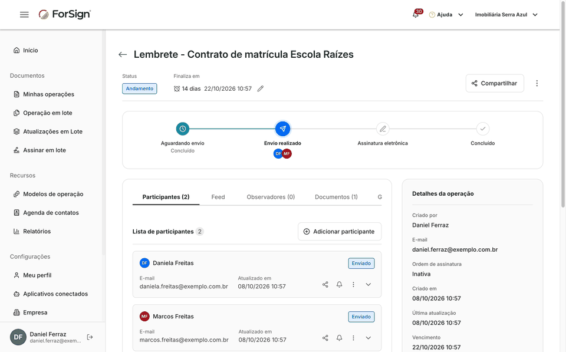Open operation more options menu beside Compartilhar

click(537, 83)
